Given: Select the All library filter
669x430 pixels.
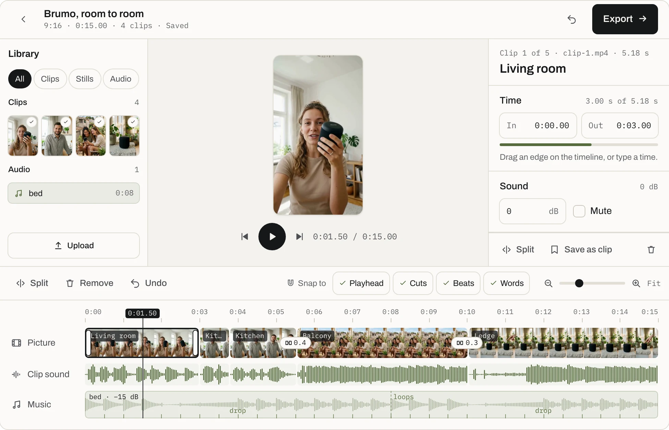Looking at the screenshot, I should tap(20, 79).
